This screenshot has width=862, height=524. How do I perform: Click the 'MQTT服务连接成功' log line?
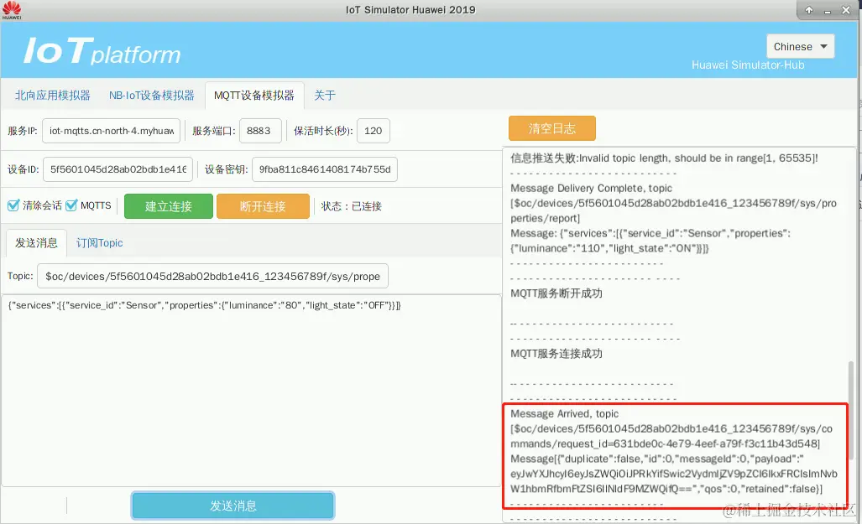[556, 353]
